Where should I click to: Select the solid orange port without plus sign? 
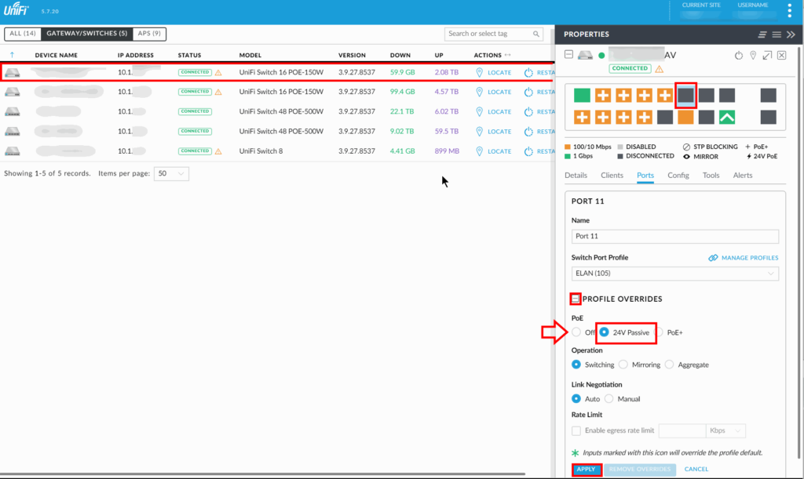[x=685, y=117]
